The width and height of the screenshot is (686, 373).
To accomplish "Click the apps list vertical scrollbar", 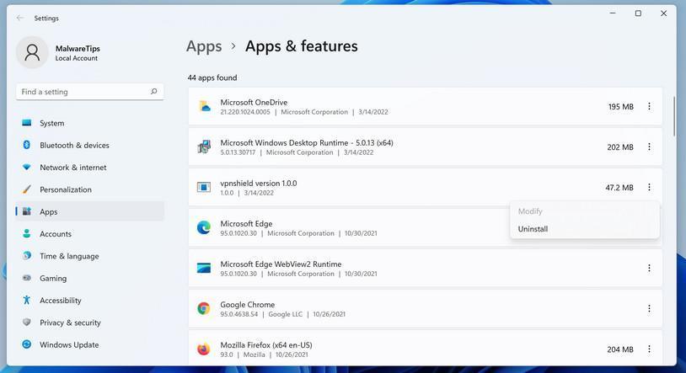I will click(674, 116).
